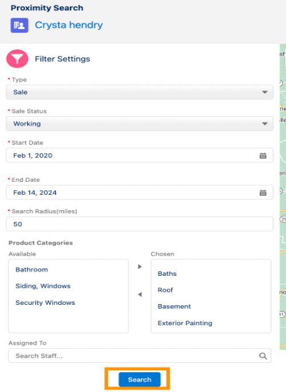The image size is (286, 392).
Task: Select Basement in the Chosen list
Action: [174, 307]
